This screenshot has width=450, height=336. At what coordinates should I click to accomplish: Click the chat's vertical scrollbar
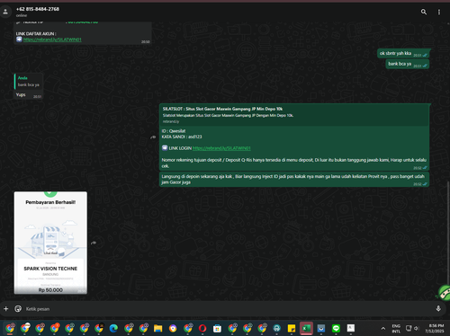448,234
